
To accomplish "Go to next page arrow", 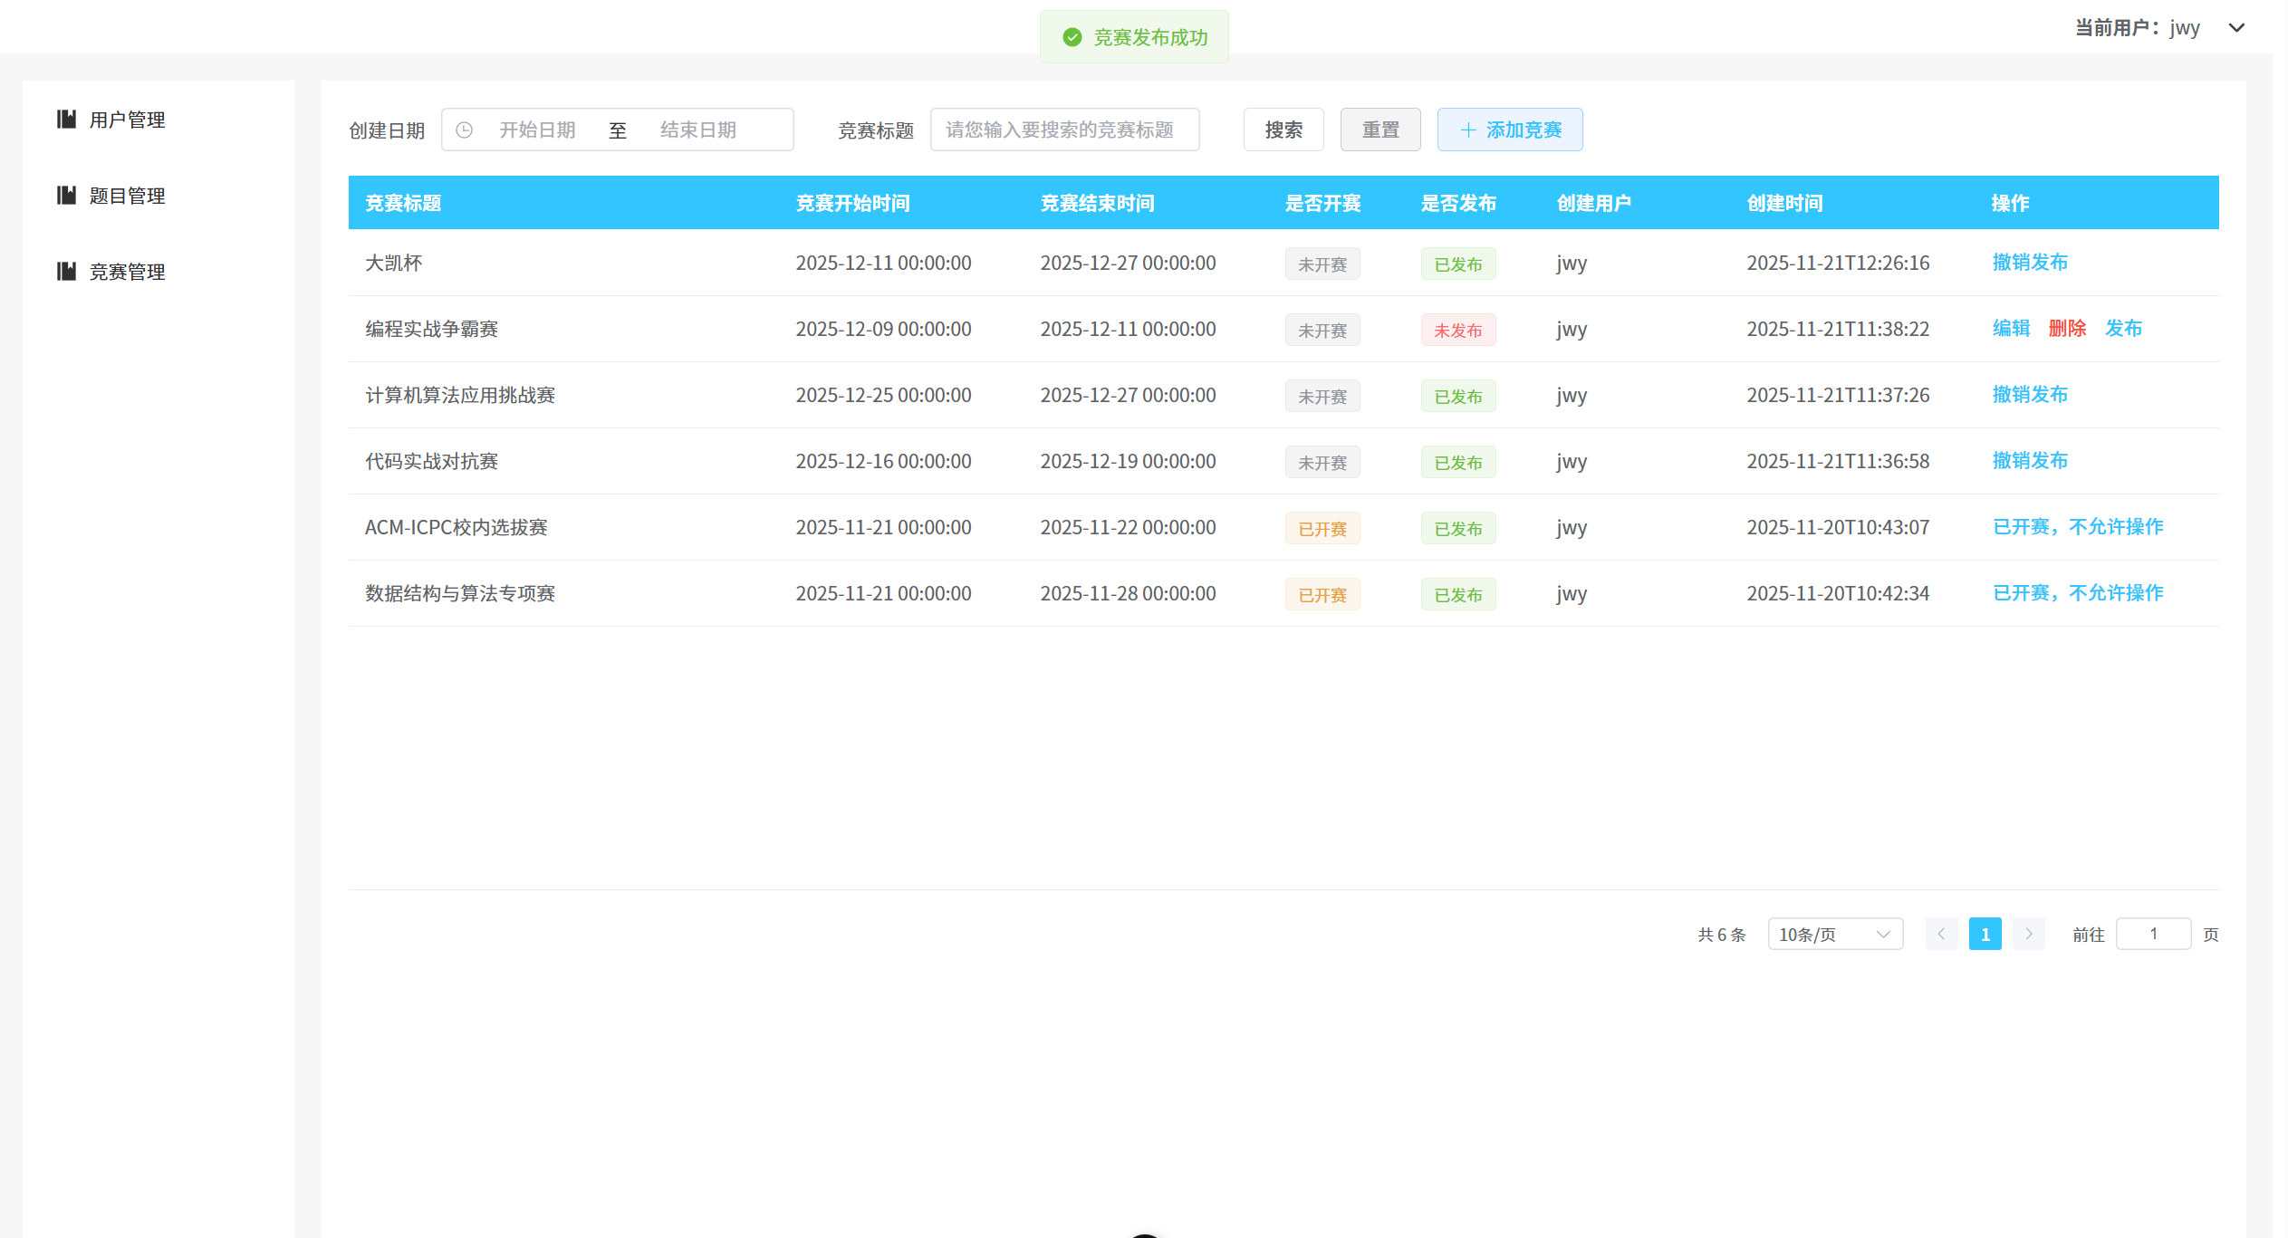I will click(x=2029, y=934).
